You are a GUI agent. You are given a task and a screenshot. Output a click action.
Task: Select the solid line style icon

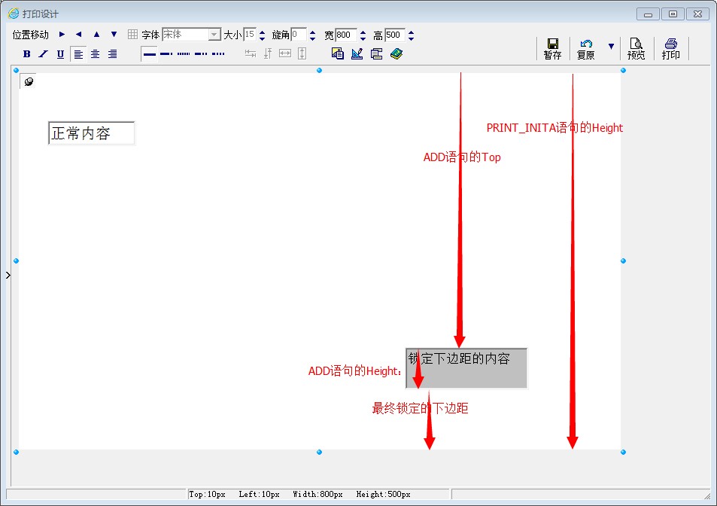pyautogui.click(x=150, y=54)
